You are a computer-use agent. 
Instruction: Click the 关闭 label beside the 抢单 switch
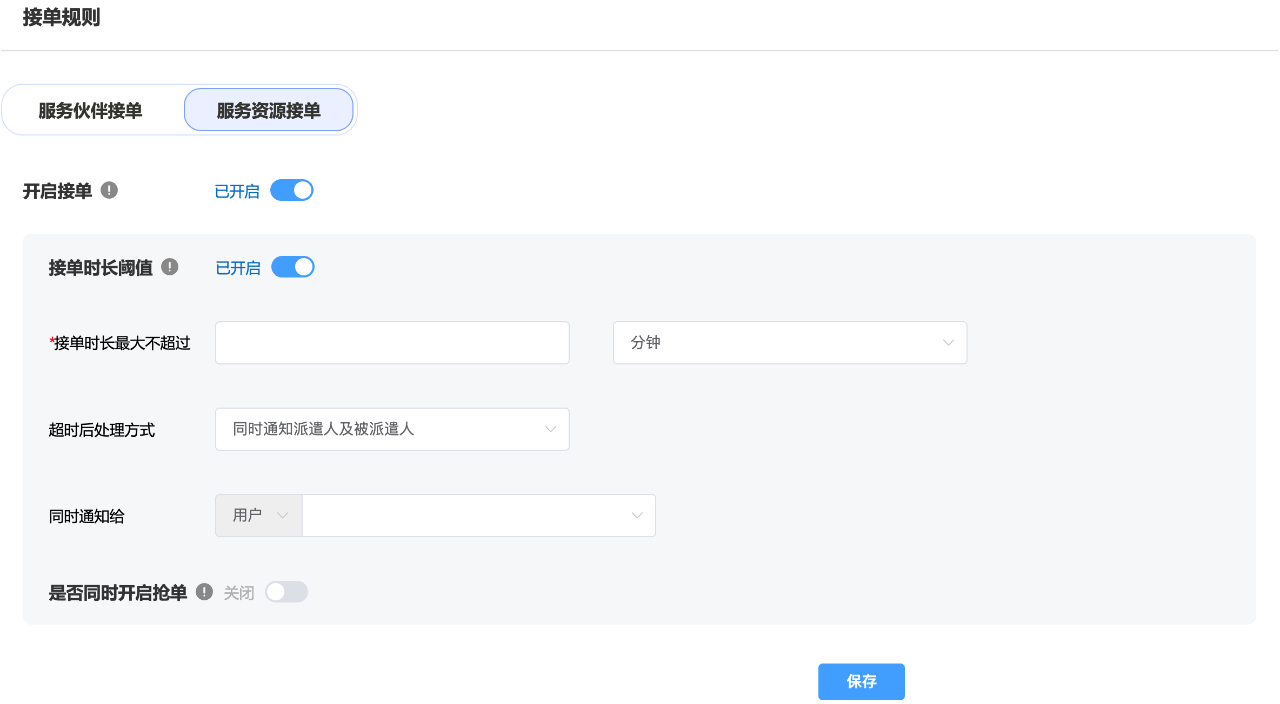coord(238,593)
